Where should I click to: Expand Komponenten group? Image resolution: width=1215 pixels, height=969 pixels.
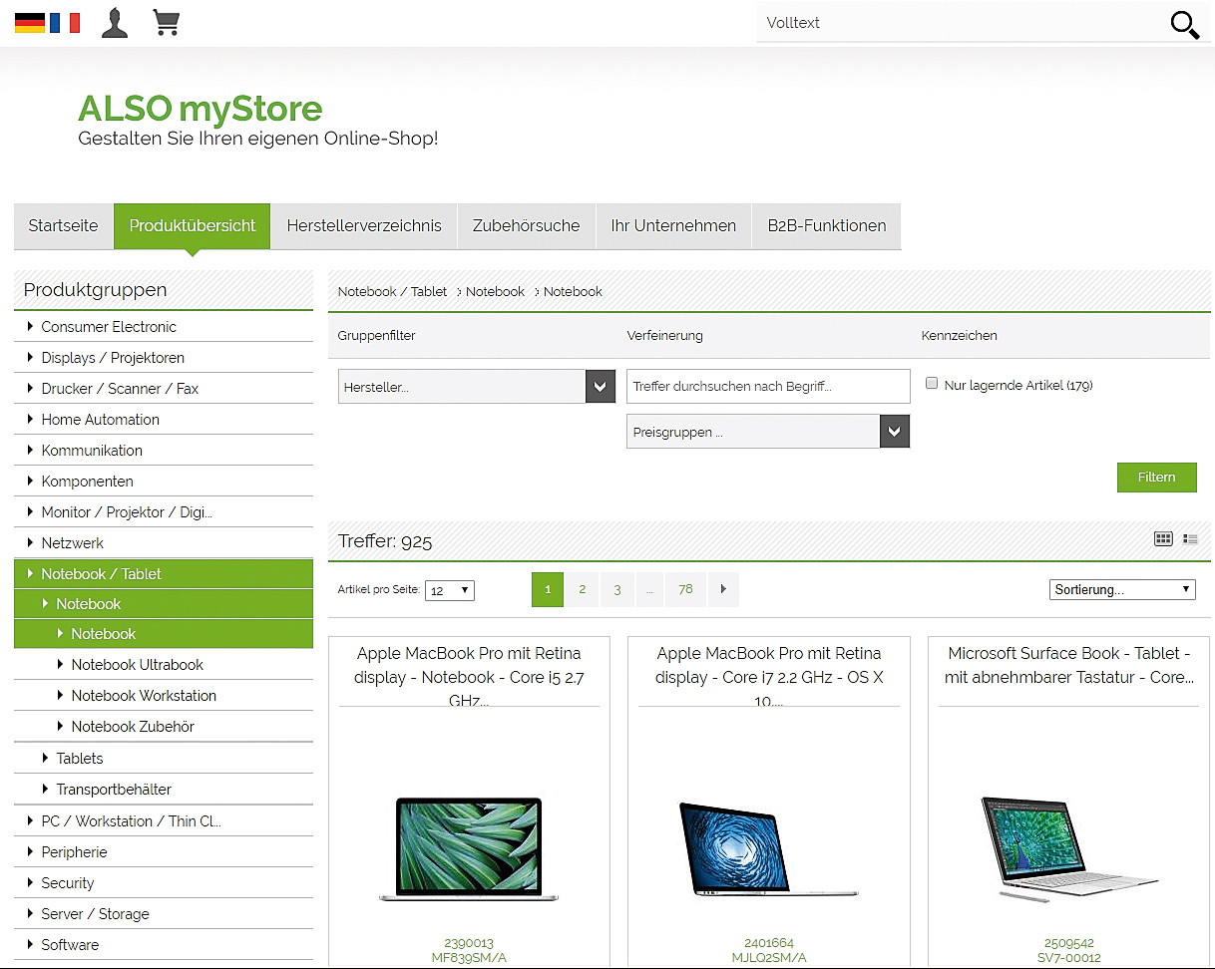(x=164, y=482)
